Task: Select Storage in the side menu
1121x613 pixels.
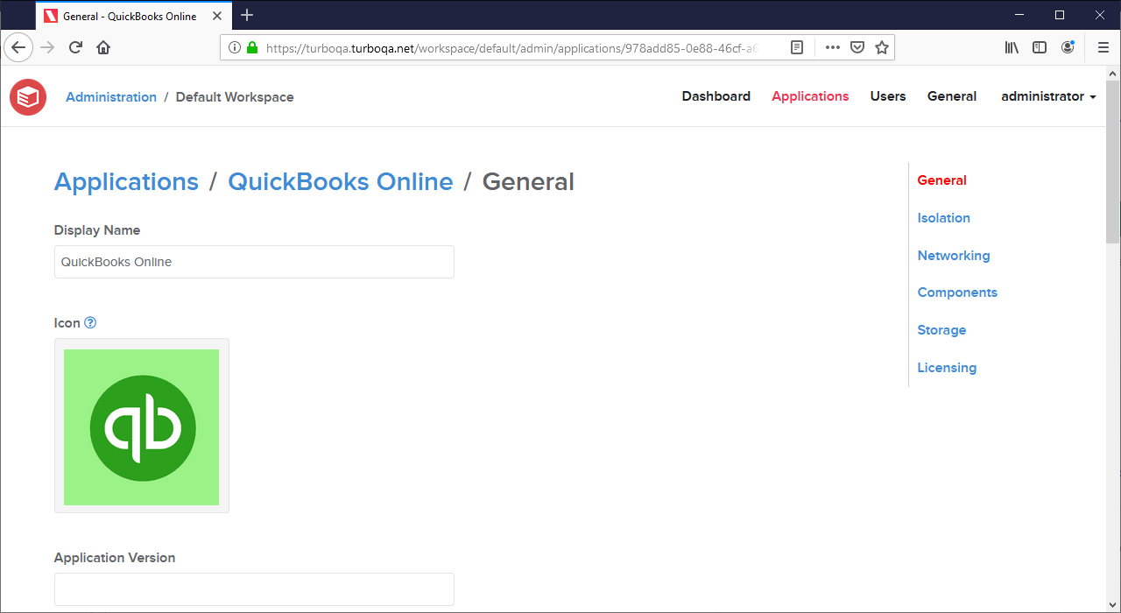Action: 941,330
